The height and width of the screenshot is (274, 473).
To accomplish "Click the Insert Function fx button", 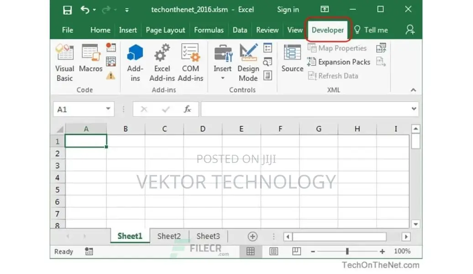I will point(187,109).
